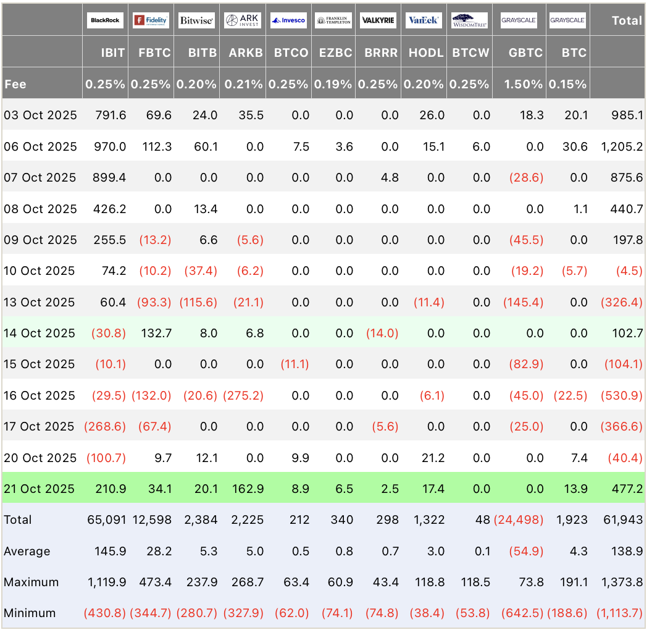Click the VanEck logo

(424, 20)
